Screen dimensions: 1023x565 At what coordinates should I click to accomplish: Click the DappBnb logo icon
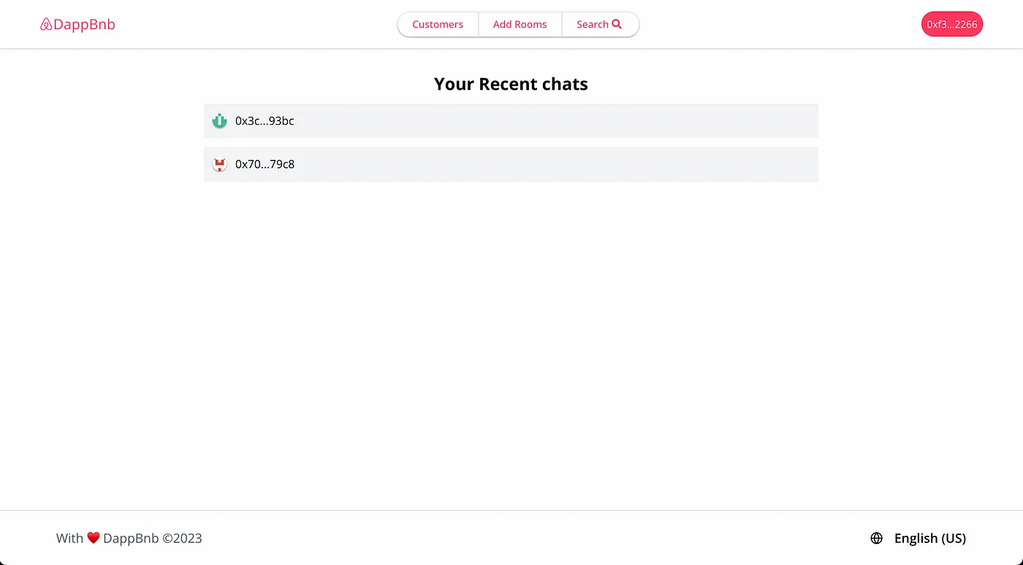tap(46, 25)
